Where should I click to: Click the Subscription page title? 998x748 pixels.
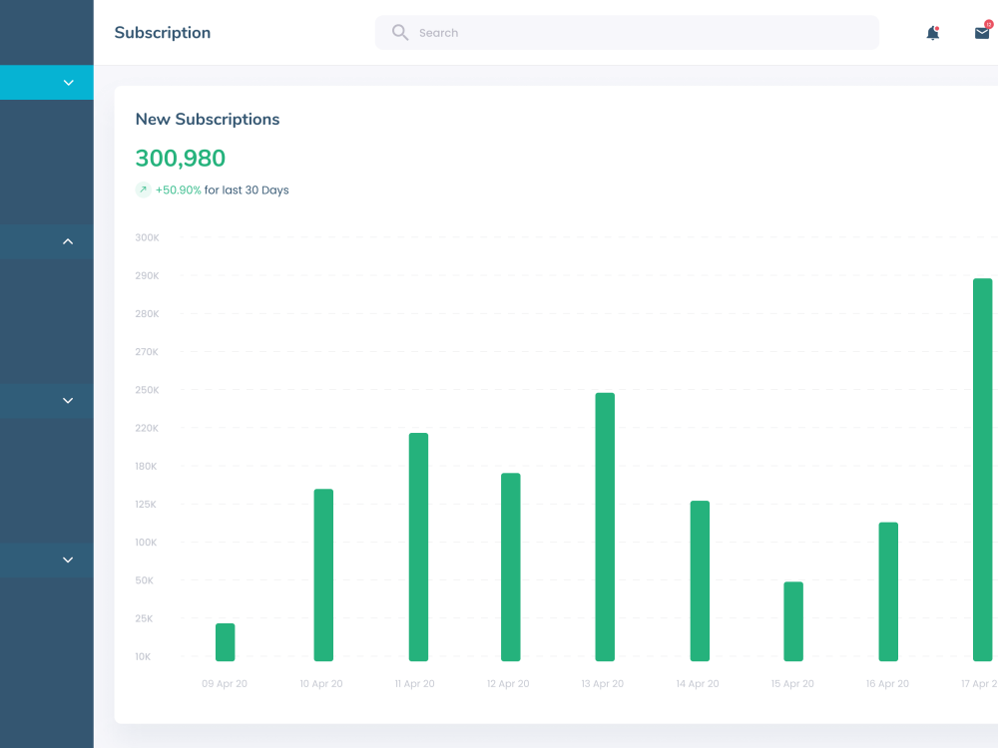(x=163, y=33)
